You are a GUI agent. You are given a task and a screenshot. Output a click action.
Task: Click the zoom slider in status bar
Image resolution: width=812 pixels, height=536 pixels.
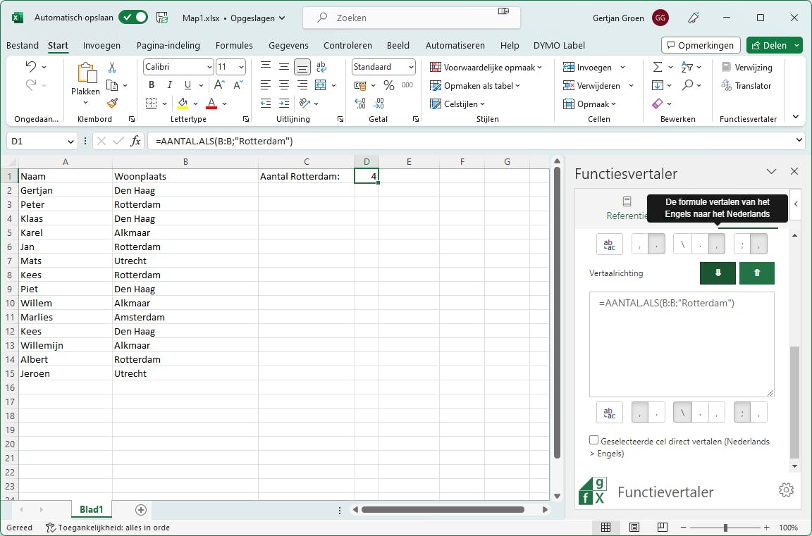[725, 528]
